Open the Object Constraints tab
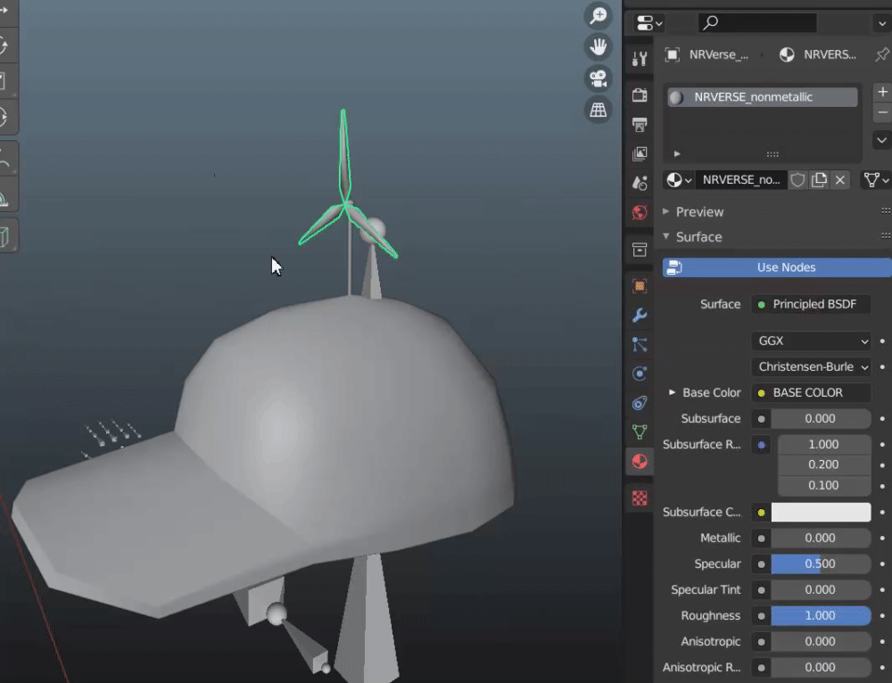The height and width of the screenshot is (683, 892). (x=640, y=403)
